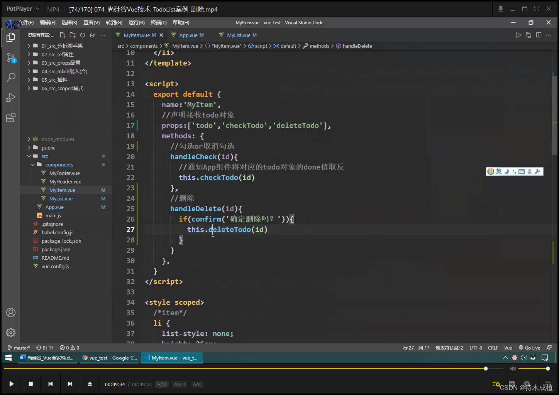Start Go Live server
Viewport: 559px width, 395px height.
tap(529, 348)
